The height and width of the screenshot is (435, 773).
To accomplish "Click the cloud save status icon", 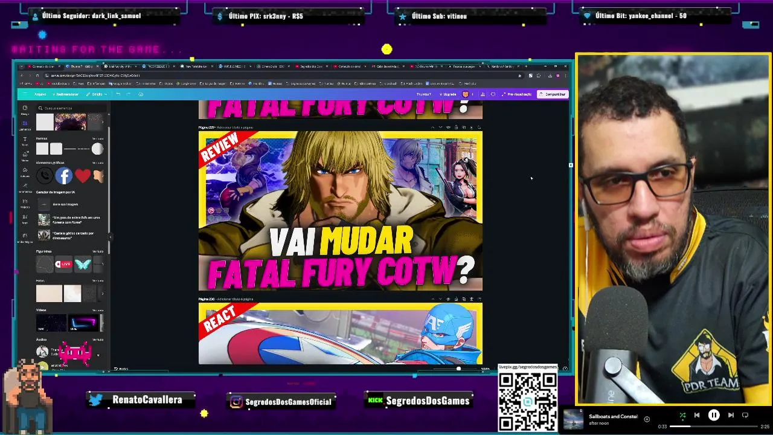I will point(141,94).
